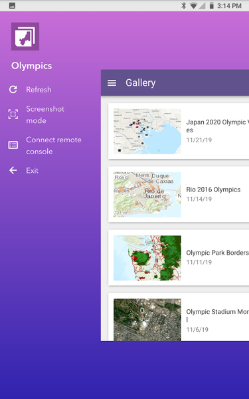249x399 pixels.
Task: Select the Refresh menu item
Action: (39, 90)
